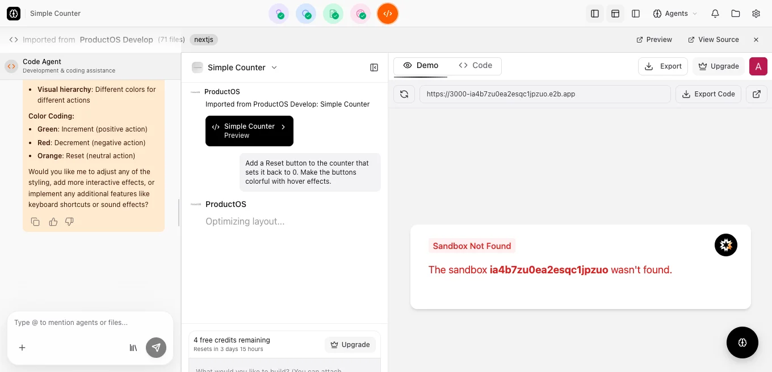Screen dimensions: 772x372
Task: Open the floating ProductOS assistant button
Action: point(742,343)
